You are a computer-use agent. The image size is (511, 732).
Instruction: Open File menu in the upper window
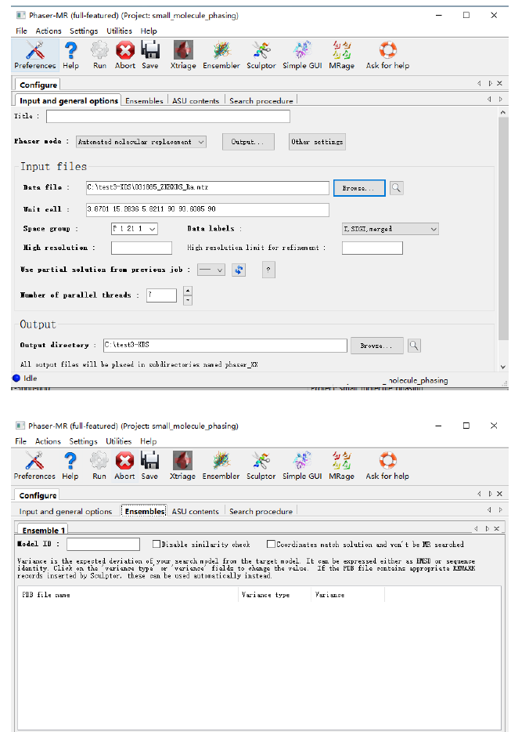[21, 31]
